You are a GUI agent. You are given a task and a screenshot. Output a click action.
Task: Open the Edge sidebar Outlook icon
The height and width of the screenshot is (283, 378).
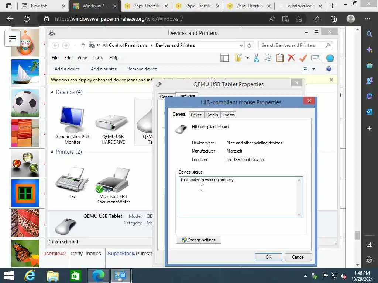coord(369,112)
